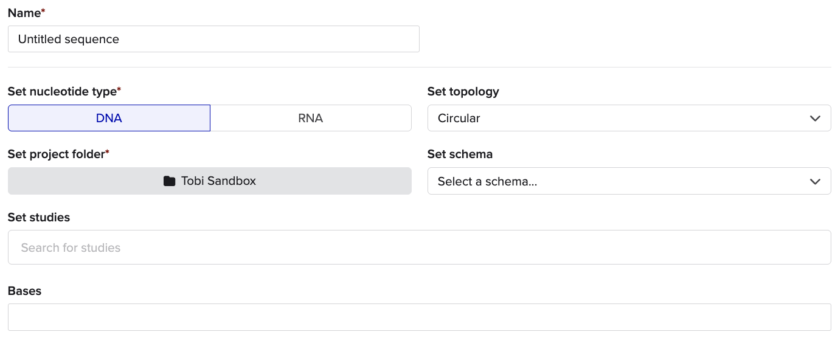Viewport: 838px width, 343px height.
Task: Click the folder icon beside Tobi Sandbox
Action: 169,181
